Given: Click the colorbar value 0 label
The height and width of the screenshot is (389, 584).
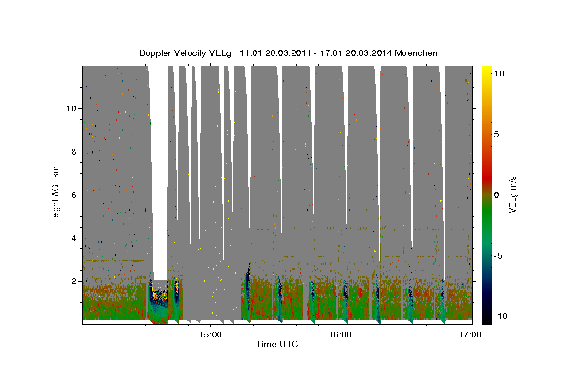Looking at the screenshot, I should tap(496, 195).
